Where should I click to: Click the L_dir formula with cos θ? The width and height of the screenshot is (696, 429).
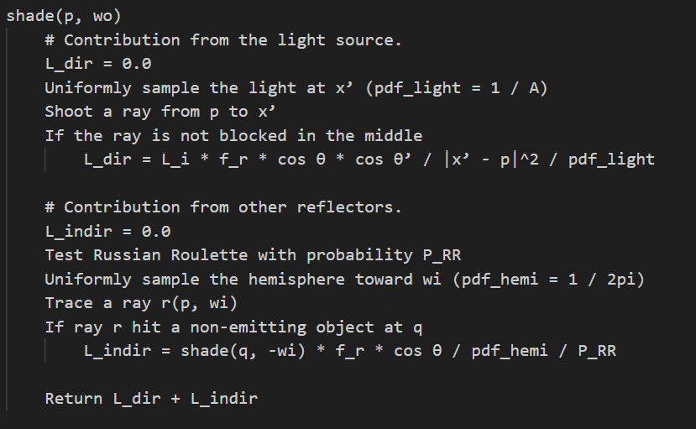369,160
